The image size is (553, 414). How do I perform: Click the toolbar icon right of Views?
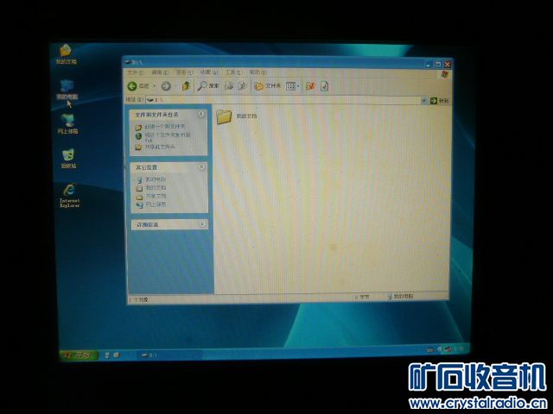click(x=310, y=86)
